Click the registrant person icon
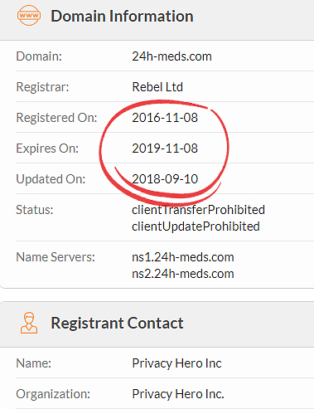This screenshot has width=314, height=409. [x=29, y=323]
